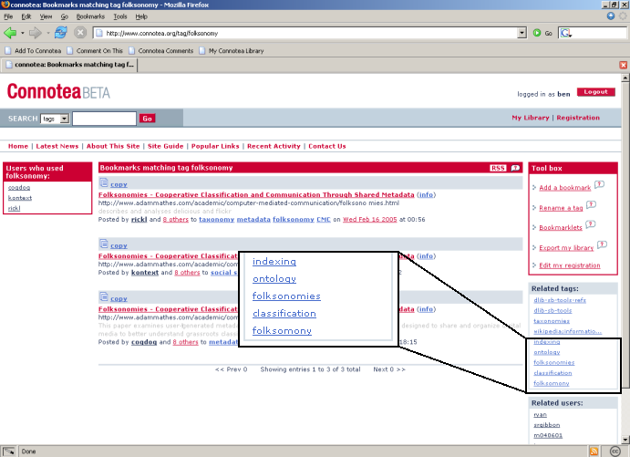This screenshot has width=630, height=457.
Task: Click the red Logout button
Action: pos(596,92)
